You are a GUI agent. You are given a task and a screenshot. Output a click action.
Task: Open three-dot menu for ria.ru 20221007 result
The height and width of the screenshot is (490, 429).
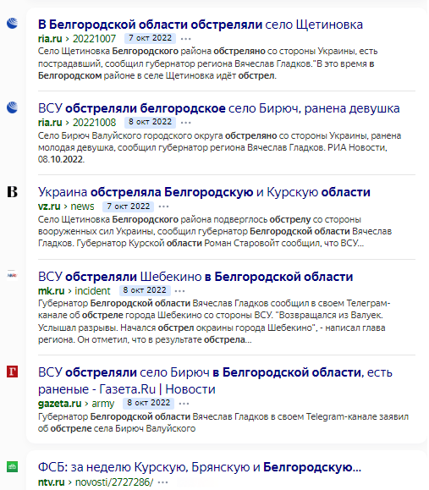pos(186,39)
